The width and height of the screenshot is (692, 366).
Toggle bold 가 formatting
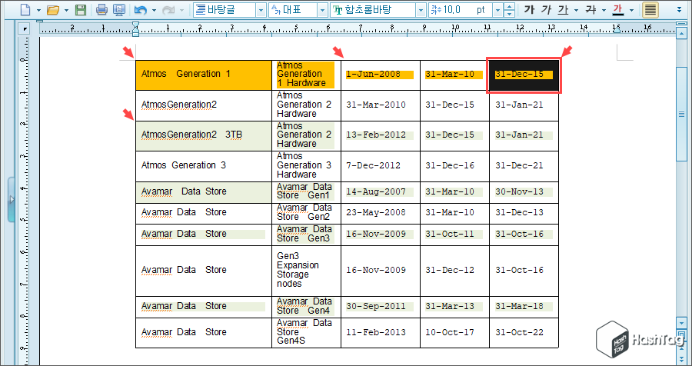click(529, 10)
